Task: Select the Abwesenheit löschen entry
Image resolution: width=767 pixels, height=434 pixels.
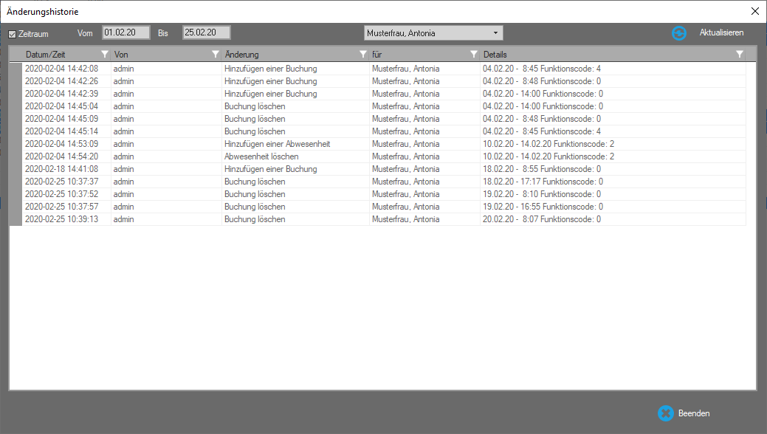Action: point(261,156)
